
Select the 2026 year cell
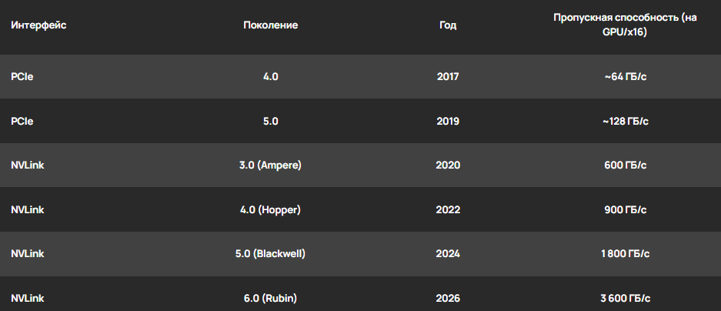448,298
